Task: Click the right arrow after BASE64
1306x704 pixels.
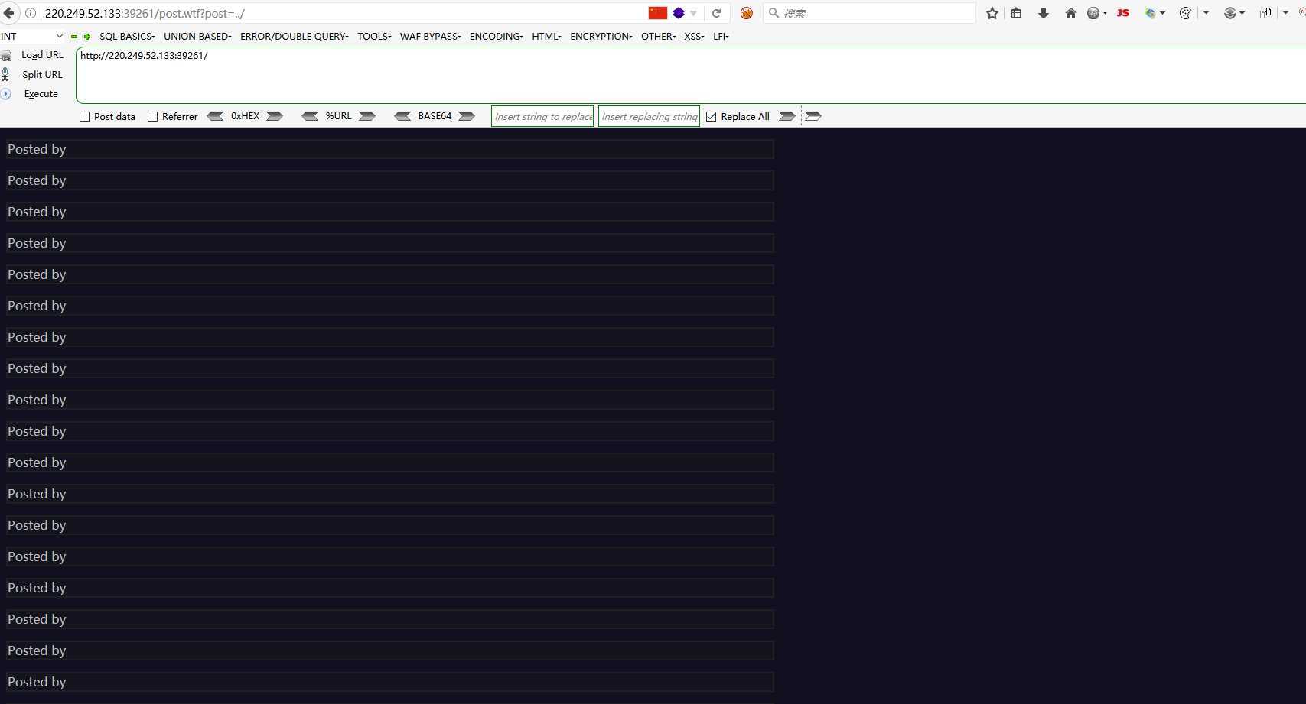Action: 467,116
